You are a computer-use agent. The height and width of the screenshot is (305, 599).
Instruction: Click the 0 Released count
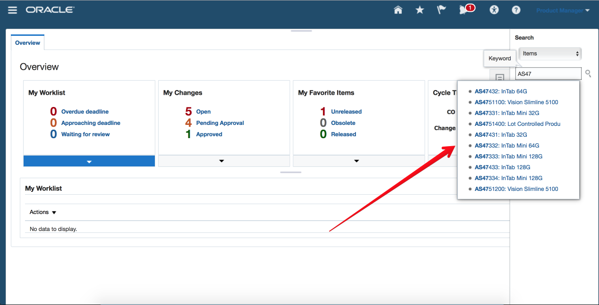click(323, 134)
